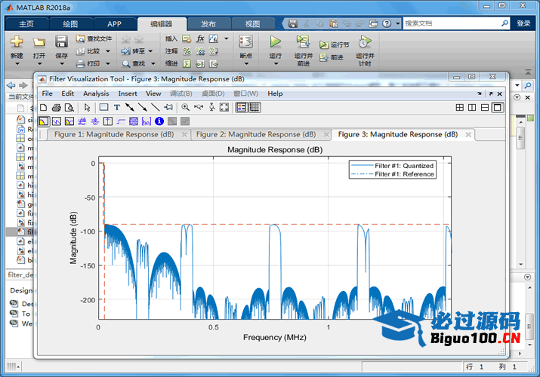
Task: Expand the Find dropdown arrow
Action: pos(153,63)
